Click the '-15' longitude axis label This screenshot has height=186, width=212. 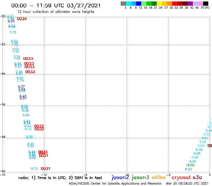pyautogui.click(x=3, y=175)
